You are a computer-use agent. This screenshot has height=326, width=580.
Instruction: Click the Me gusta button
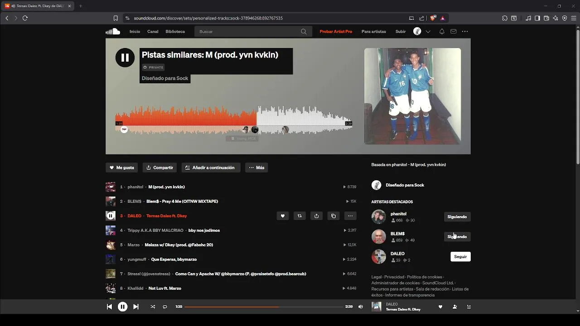coord(121,168)
